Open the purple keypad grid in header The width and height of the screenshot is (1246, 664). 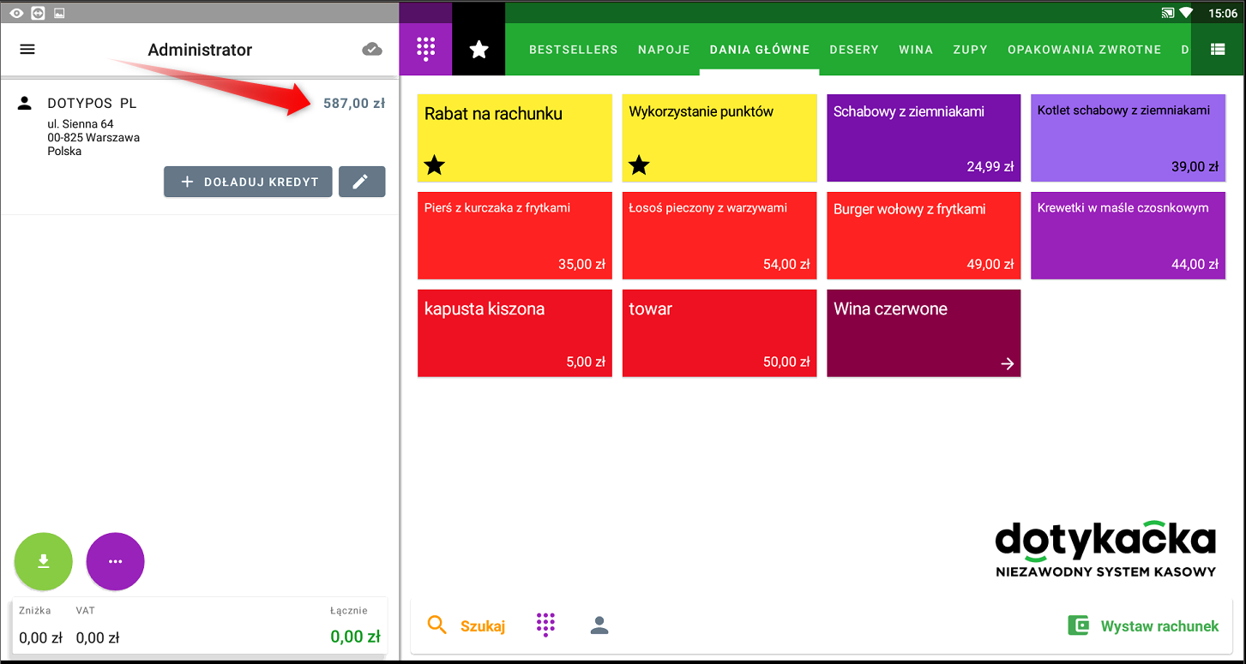coord(426,50)
